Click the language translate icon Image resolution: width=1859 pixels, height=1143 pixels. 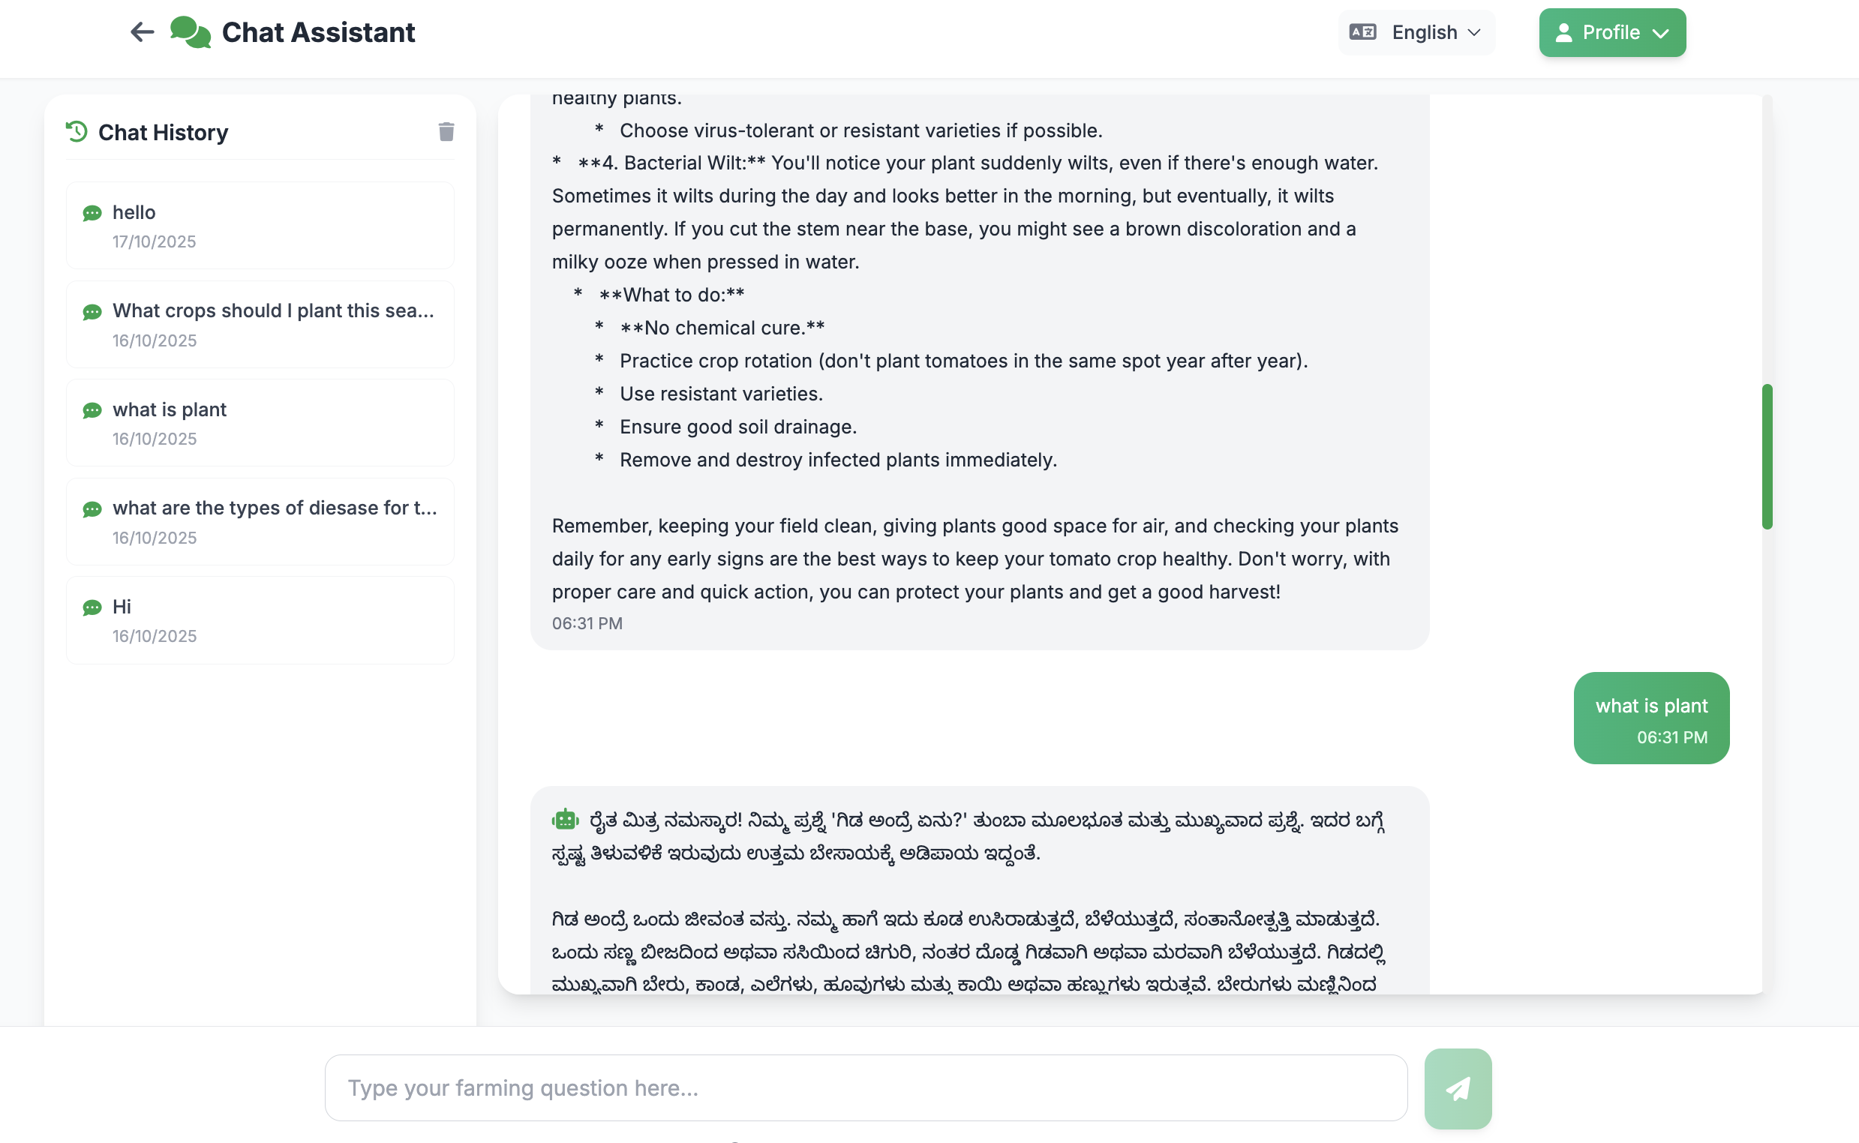tap(1362, 32)
